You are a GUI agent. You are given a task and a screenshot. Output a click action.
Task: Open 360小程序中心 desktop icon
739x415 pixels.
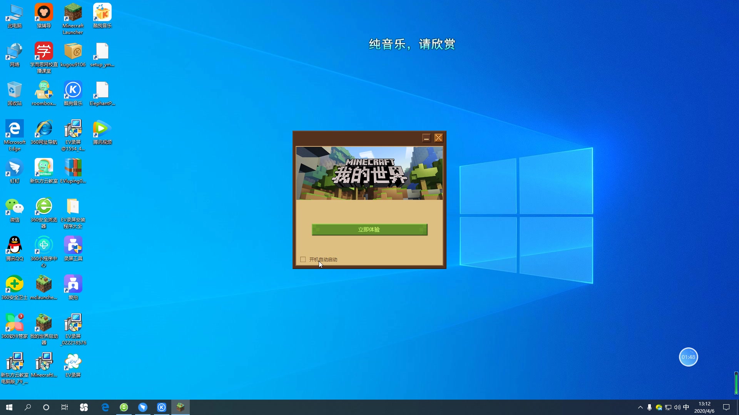[44, 252]
